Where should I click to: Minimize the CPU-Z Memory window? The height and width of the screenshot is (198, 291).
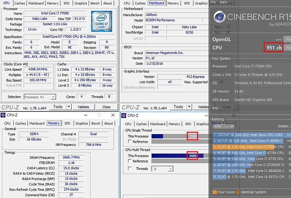pos(86,115)
